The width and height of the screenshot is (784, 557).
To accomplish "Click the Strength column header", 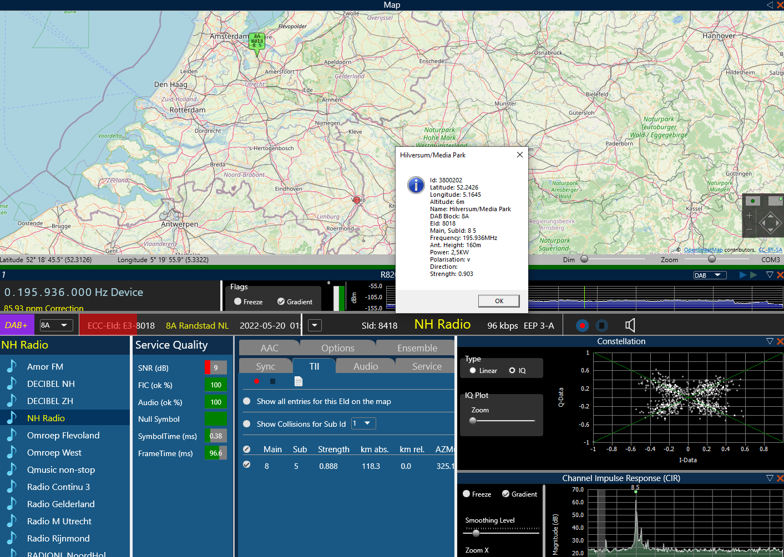I will click(333, 449).
